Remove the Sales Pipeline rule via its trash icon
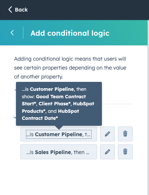The image size is (149, 195). 125,152
